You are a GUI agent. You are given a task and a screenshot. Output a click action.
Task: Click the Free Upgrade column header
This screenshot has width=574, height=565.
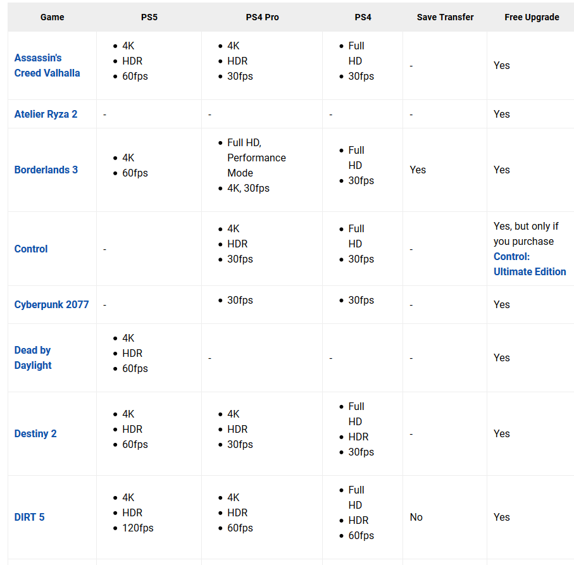click(x=532, y=17)
